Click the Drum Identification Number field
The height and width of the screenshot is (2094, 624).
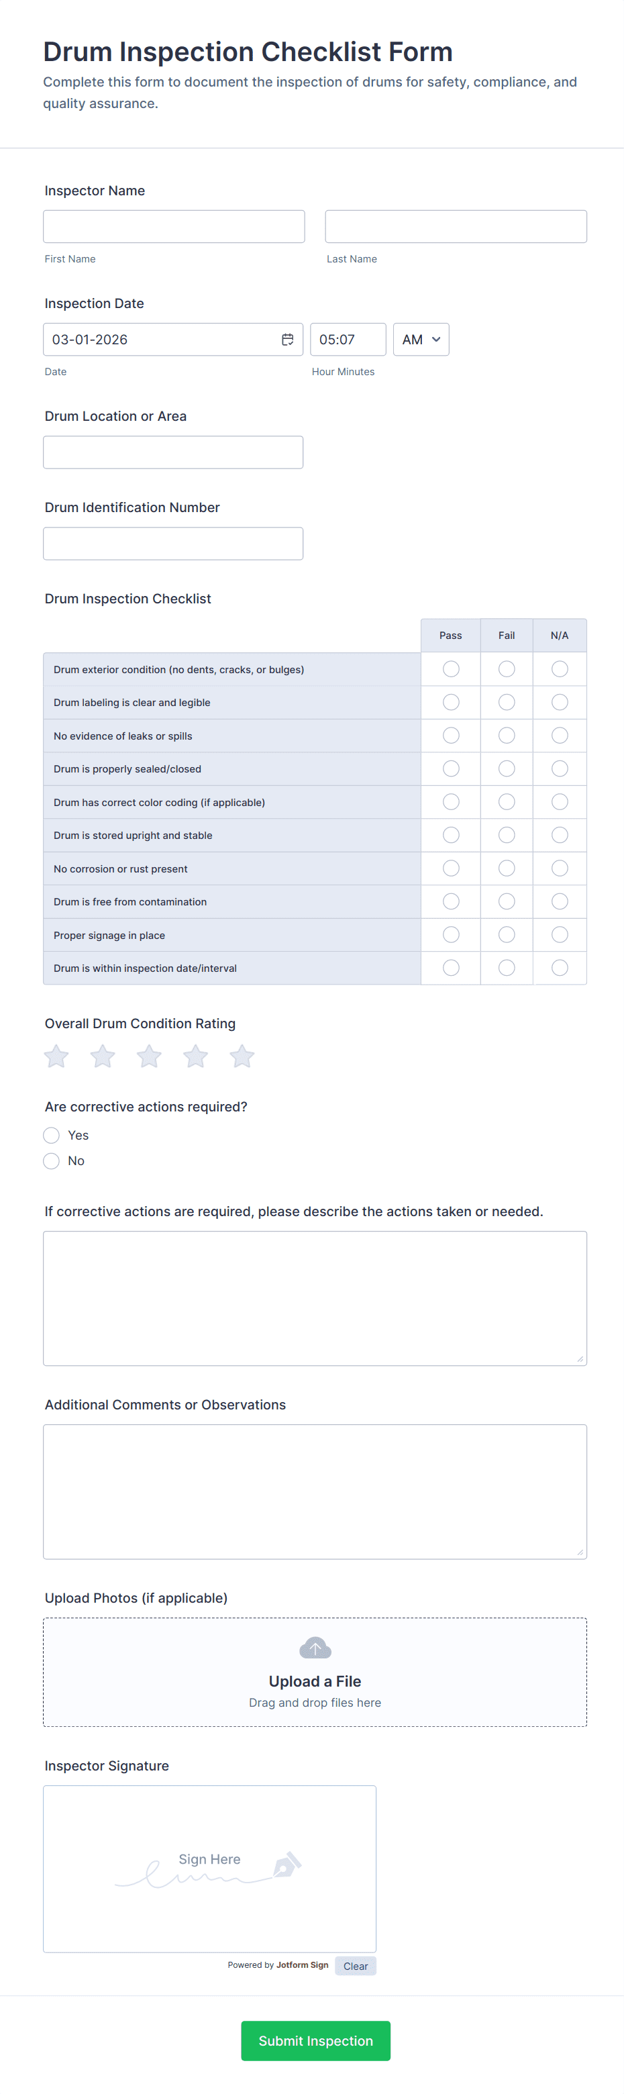coord(173,544)
